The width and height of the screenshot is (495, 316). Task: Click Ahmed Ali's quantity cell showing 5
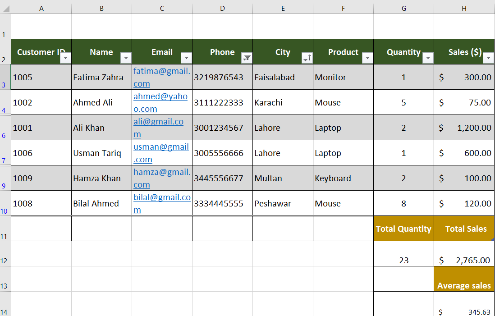[x=404, y=102]
